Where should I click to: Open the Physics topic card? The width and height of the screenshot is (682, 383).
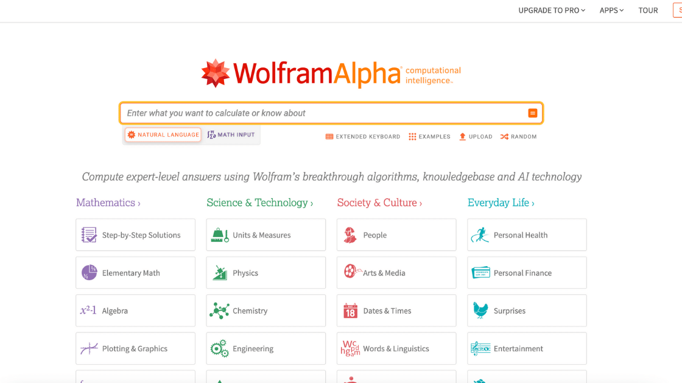[265, 273]
